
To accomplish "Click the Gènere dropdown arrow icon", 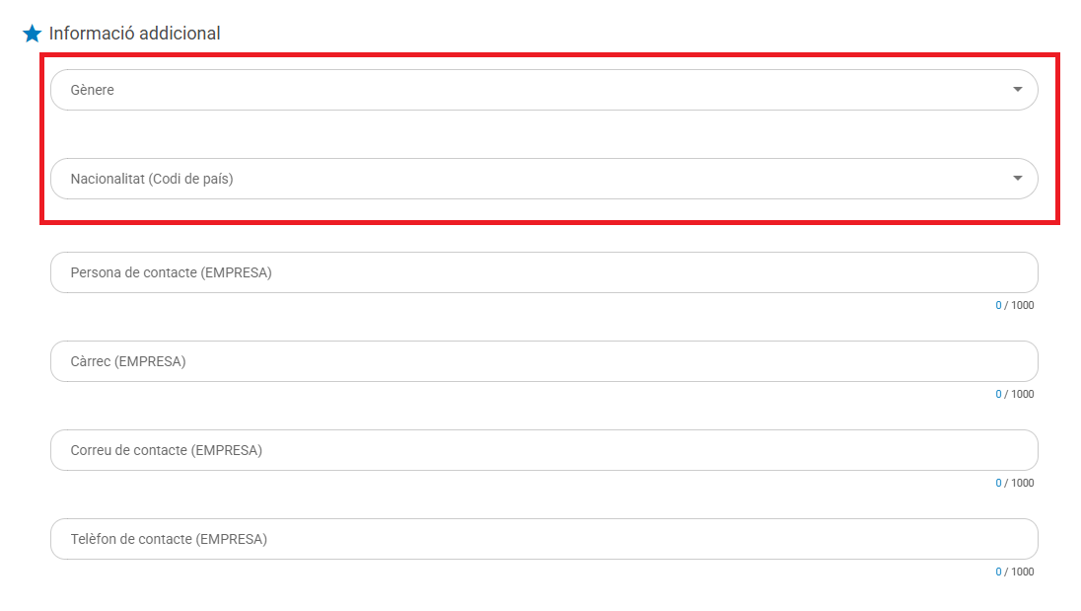I will point(1017,90).
